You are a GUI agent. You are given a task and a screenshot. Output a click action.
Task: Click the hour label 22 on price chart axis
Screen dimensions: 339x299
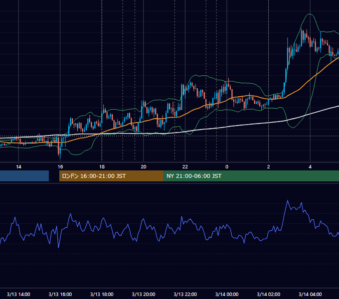[x=185, y=167]
